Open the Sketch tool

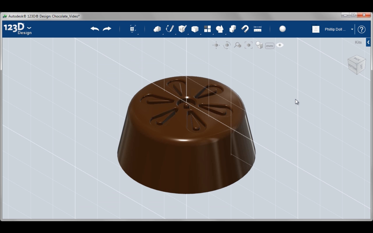(x=170, y=29)
